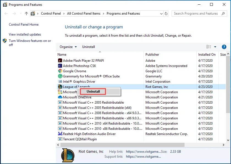This screenshot has height=164, width=231.
Task: Click the Adobe Photoshop CS6 icon
Action: [x=60, y=66]
